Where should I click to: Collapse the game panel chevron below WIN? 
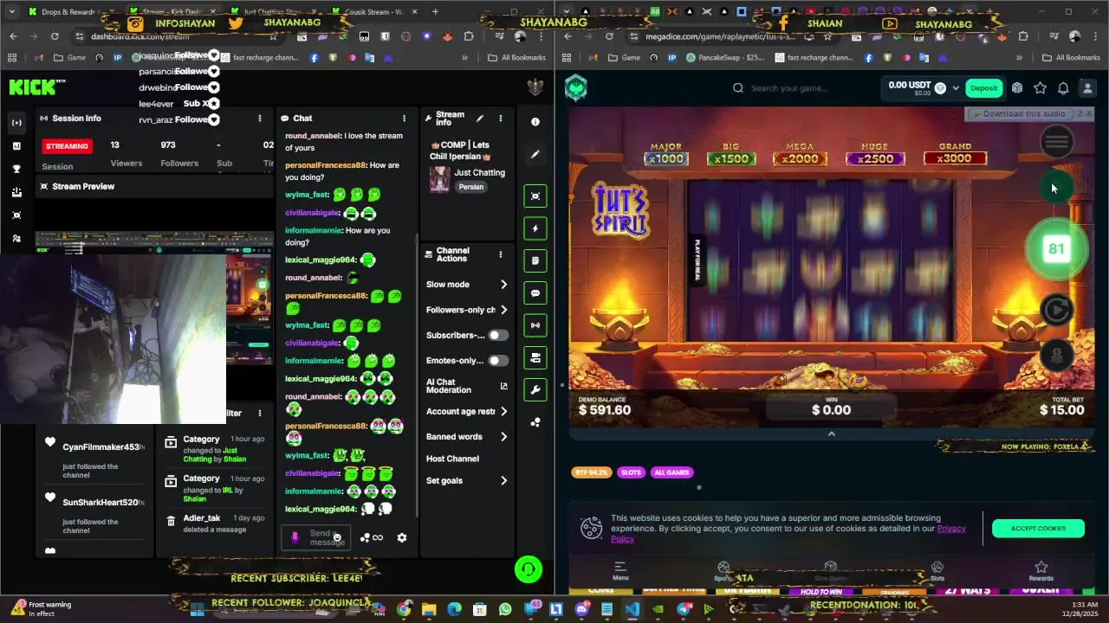coord(831,434)
